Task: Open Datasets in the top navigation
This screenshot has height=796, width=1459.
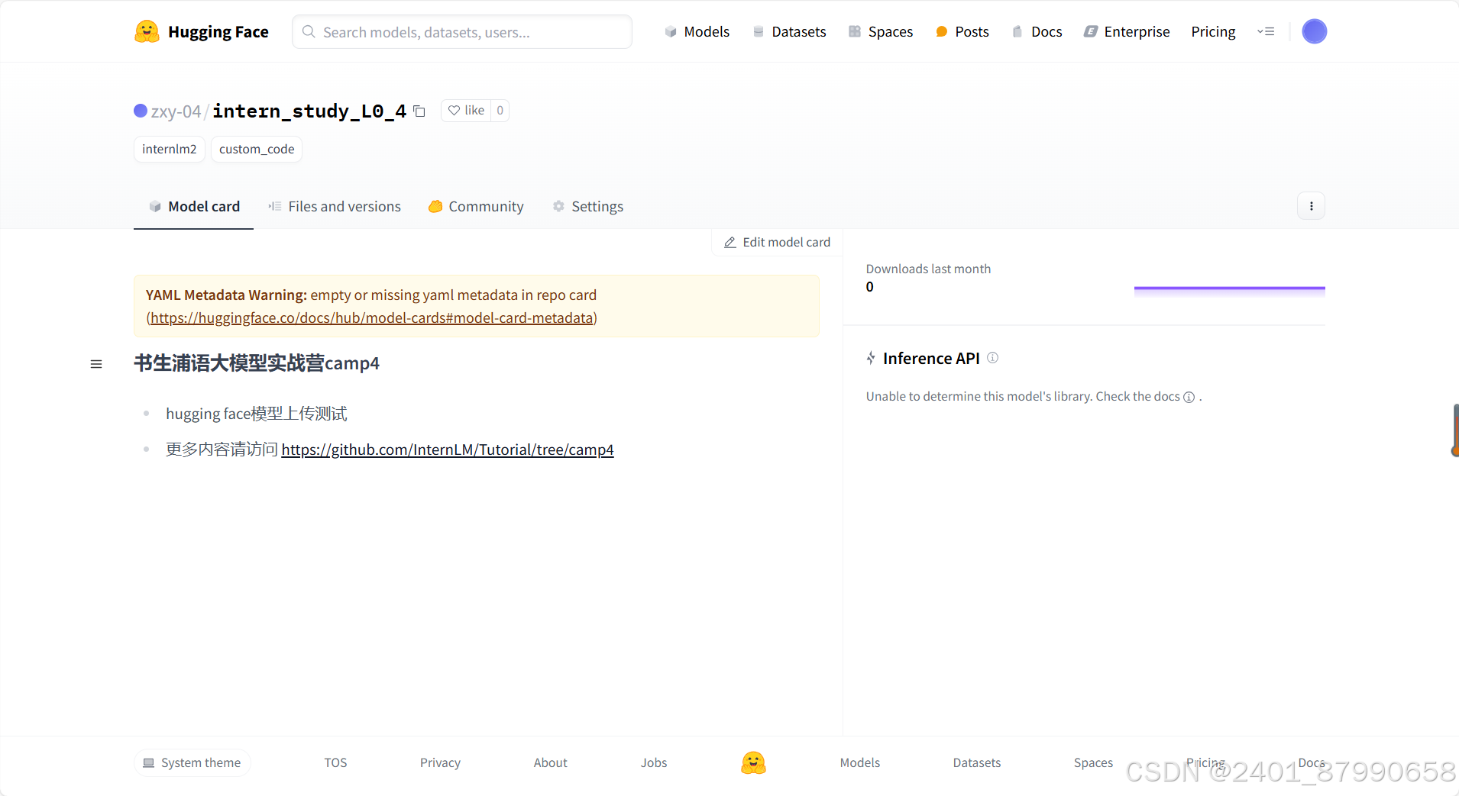Action: pyautogui.click(x=789, y=31)
